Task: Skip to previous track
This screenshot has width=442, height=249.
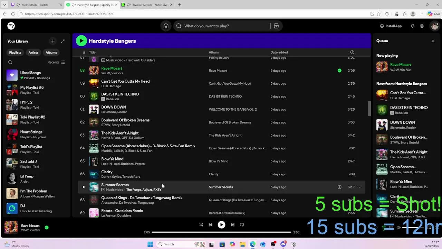Action: 210,225
